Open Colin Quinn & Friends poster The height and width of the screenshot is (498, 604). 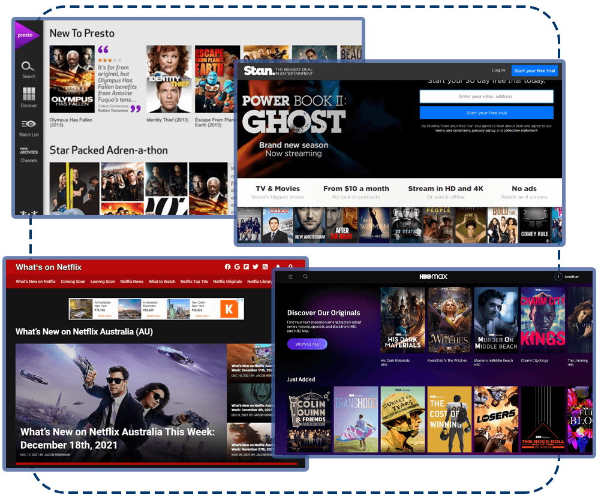(309, 419)
